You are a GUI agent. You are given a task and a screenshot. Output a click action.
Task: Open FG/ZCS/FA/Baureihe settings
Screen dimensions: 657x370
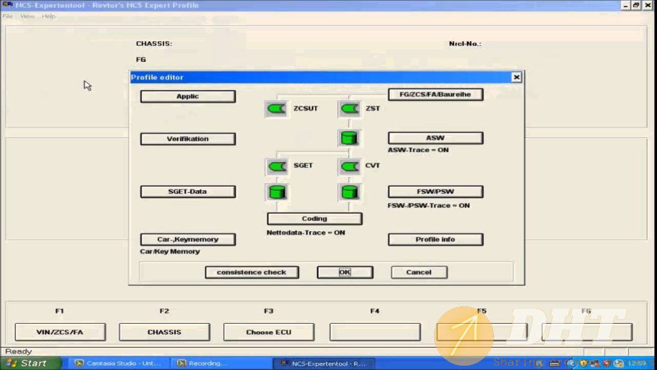click(435, 95)
